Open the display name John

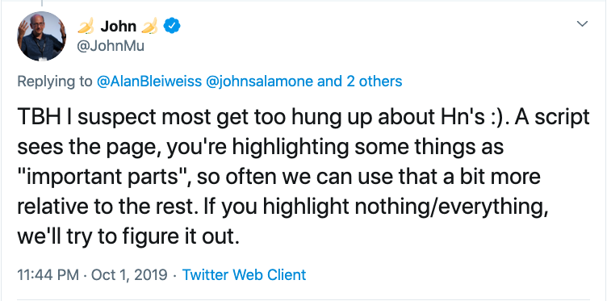coord(118,27)
